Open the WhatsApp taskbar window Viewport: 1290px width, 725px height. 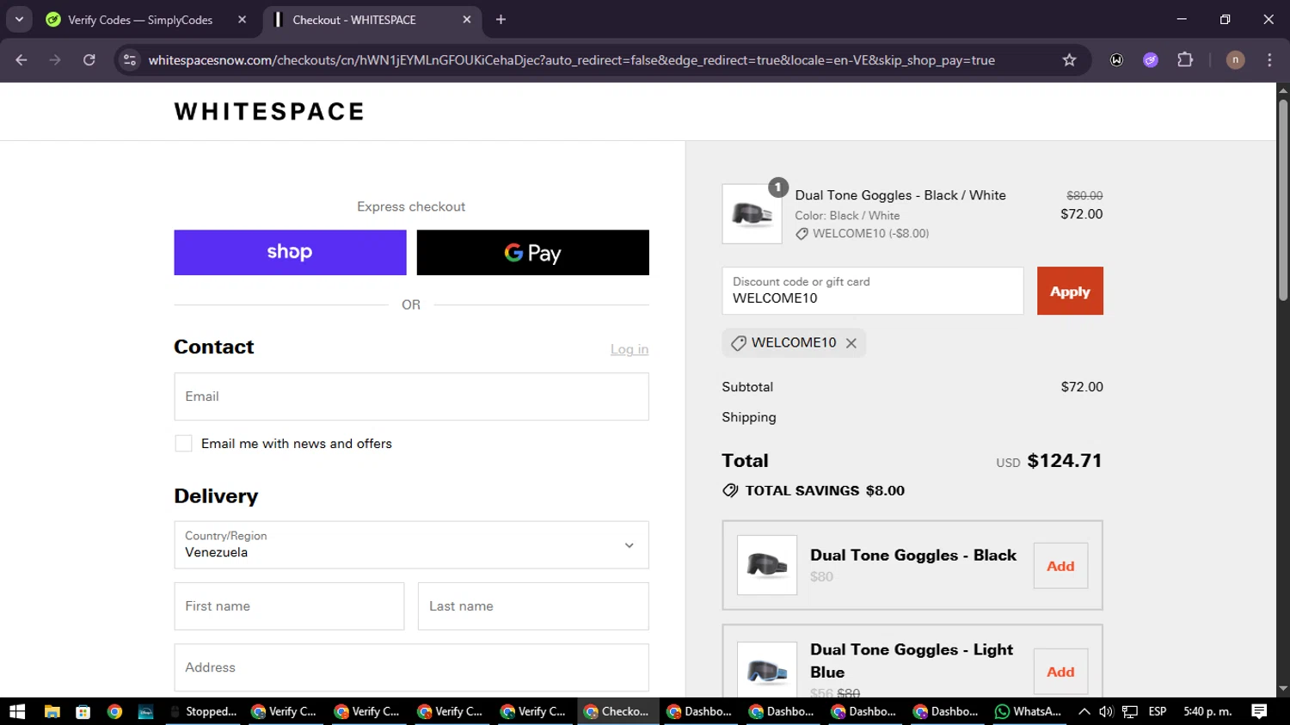(x=1029, y=711)
